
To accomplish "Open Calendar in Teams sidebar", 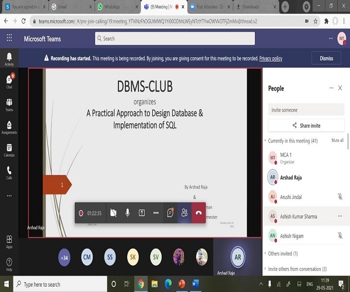I will click(x=9, y=150).
